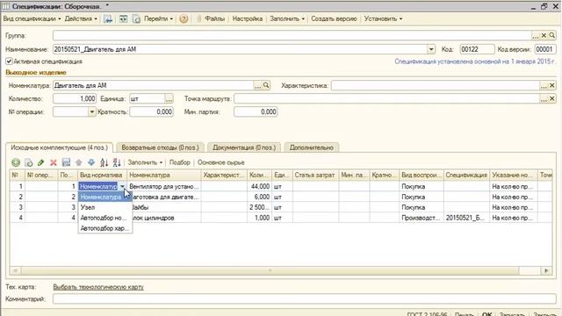This screenshot has height=316, width=562.
Task: Click the ellipsis button in Единица field
Action: tap(169, 98)
